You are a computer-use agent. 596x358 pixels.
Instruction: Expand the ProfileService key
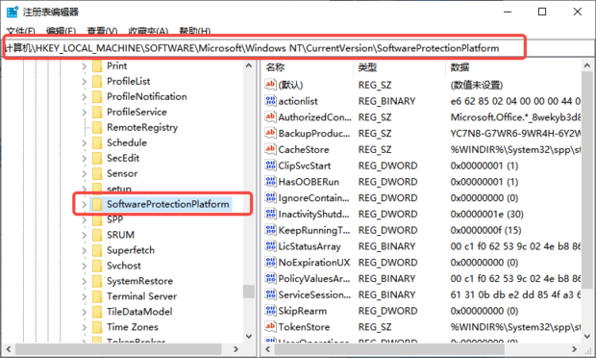pos(84,113)
